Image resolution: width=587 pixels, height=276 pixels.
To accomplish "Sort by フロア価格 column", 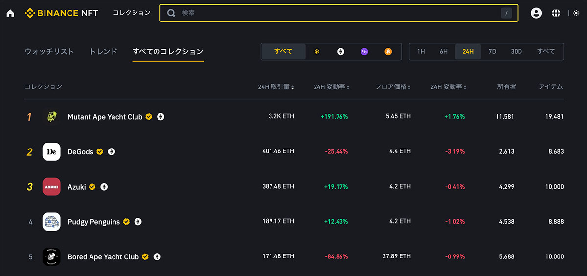I will click(393, 87).
